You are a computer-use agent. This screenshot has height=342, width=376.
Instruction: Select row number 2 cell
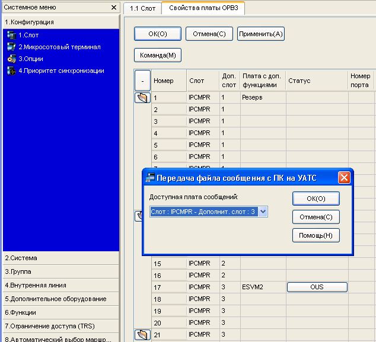click(x=169, y=110)
